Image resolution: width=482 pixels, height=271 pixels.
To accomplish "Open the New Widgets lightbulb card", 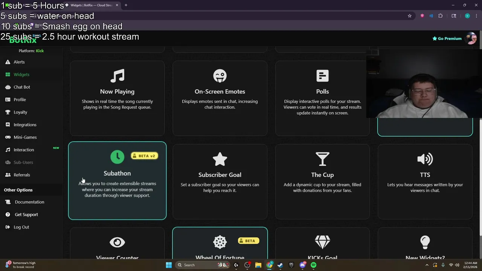I will pyautogui.click(x=425, y=244).
